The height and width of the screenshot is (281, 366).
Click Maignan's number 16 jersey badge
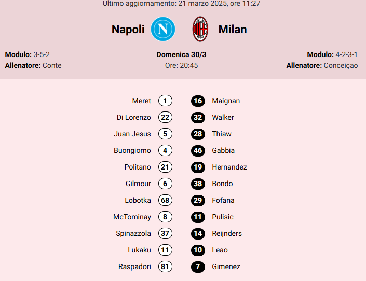click(198, 101)
